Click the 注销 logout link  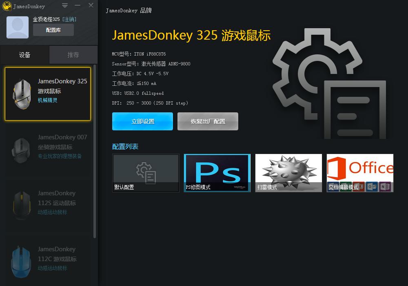[x=70, y=19]
